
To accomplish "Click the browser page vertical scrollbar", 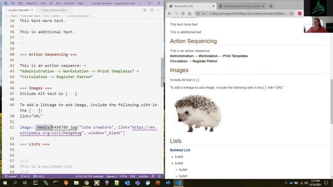I will pos(331,102).
